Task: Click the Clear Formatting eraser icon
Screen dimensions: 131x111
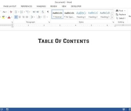Action: [x=11, y=12]
